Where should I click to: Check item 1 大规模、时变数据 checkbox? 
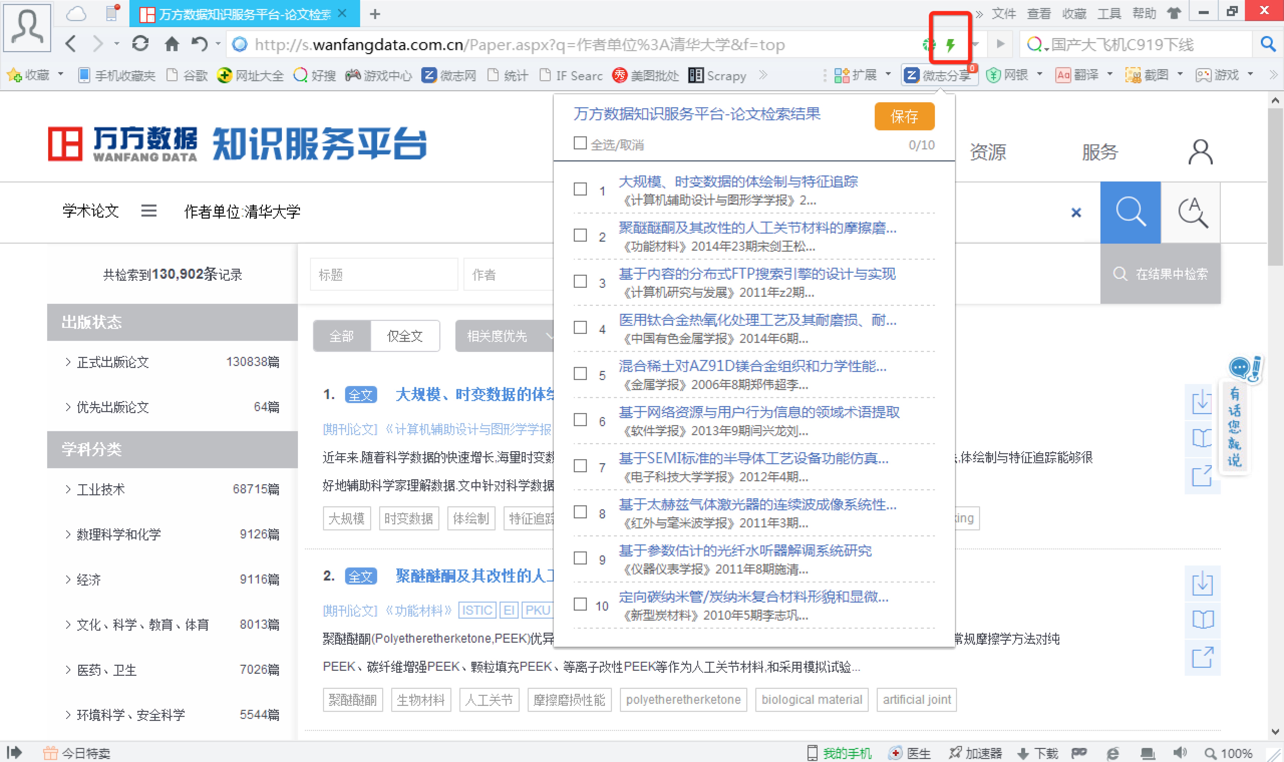[580, 189]
